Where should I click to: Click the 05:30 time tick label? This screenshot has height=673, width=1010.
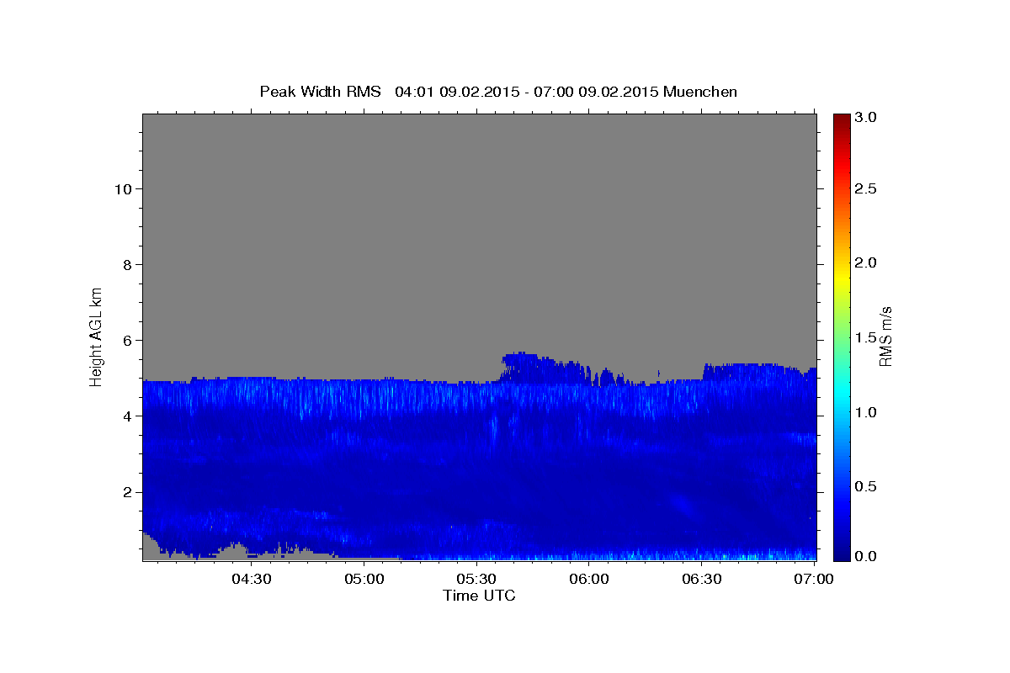coord(476,579)
